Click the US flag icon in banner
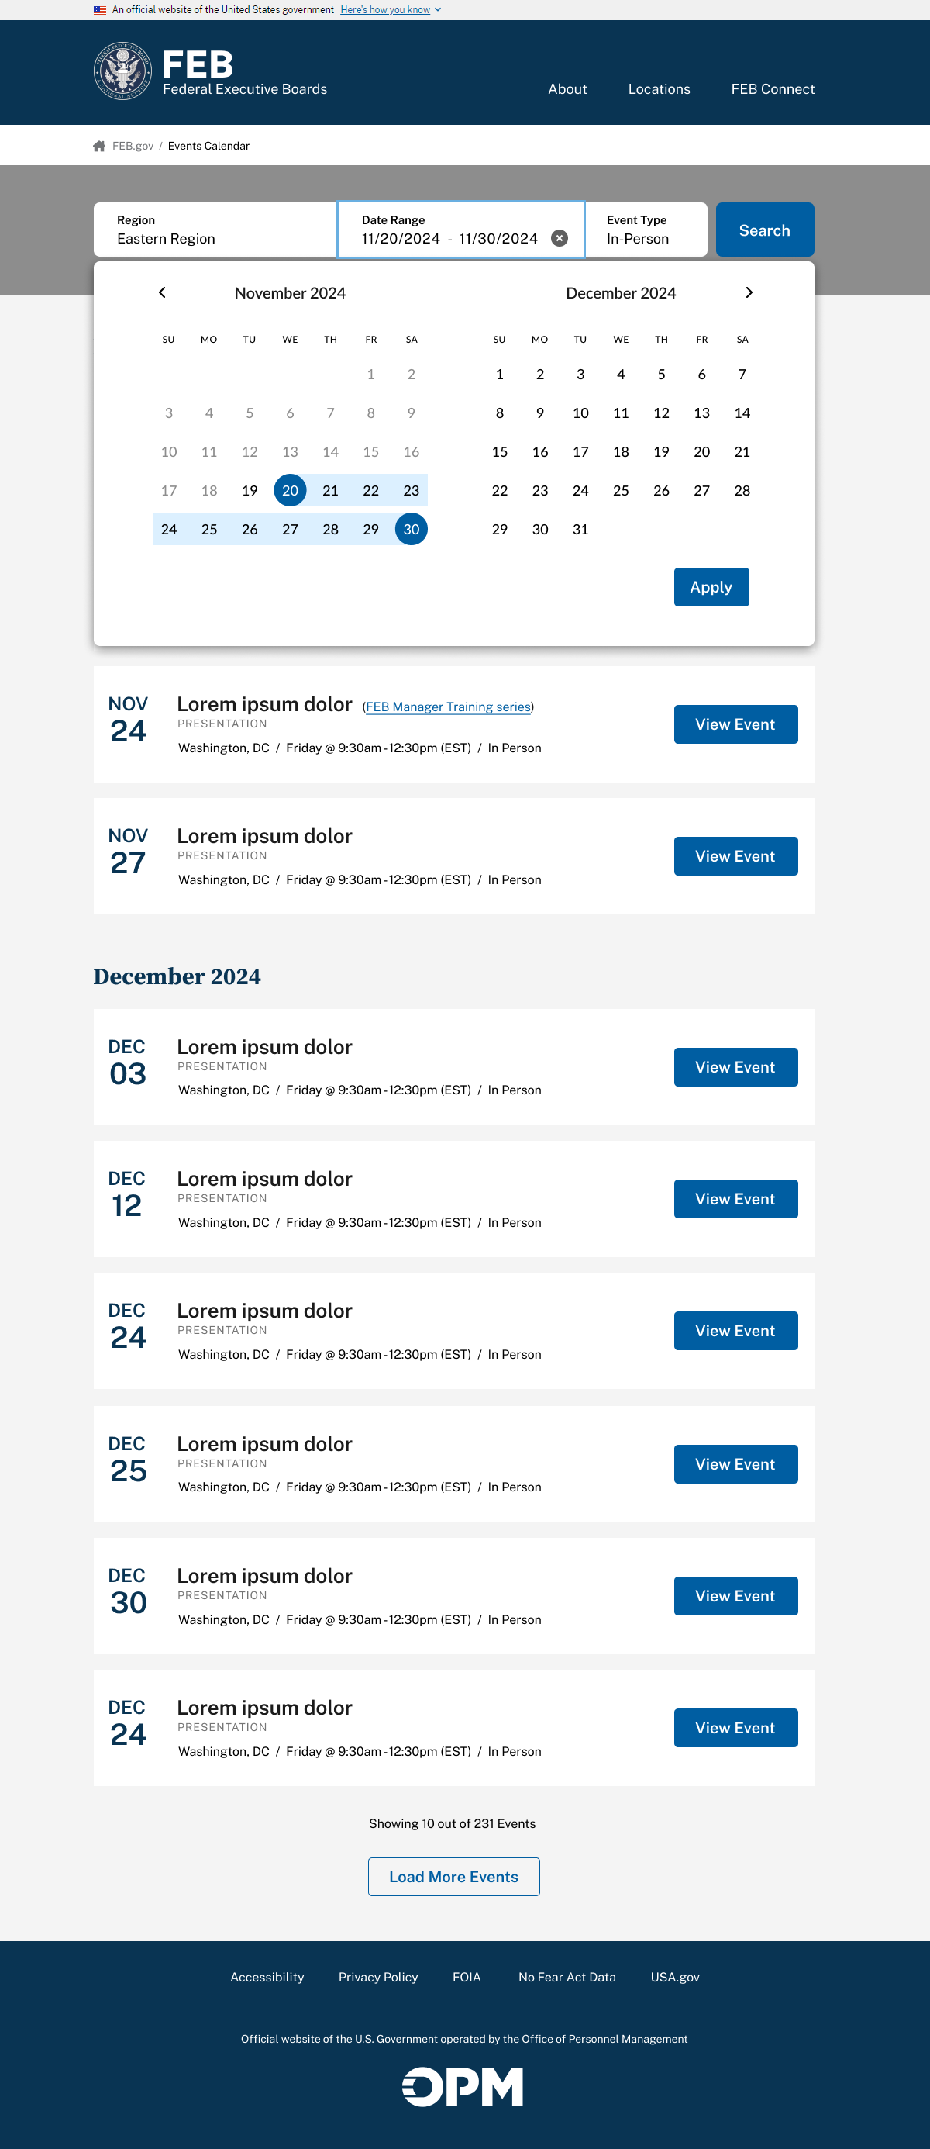 pos(100,10)
